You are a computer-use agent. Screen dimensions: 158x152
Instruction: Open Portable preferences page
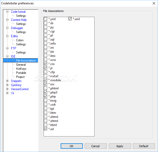(21, 73)
